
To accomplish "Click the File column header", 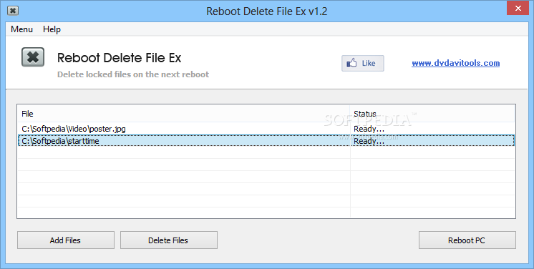I will [x=183, y=114].
